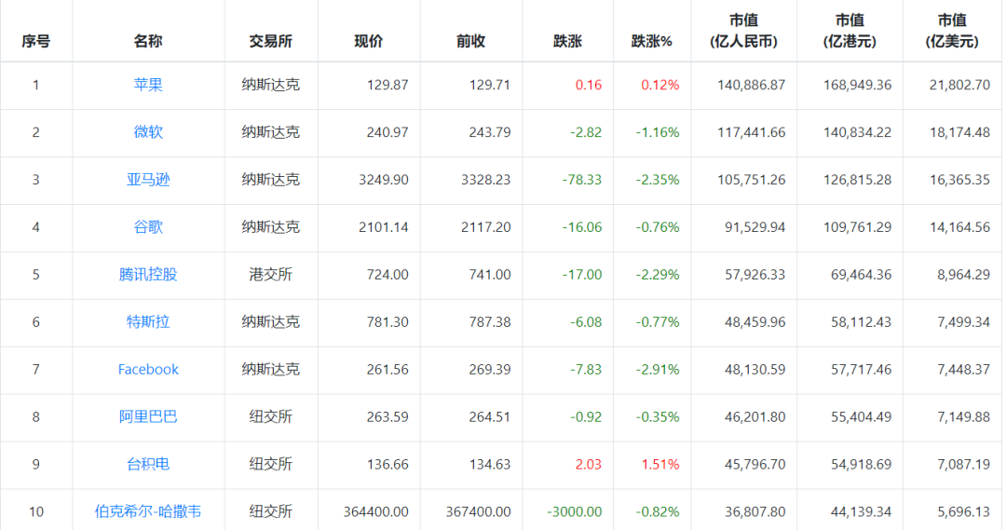The width and height of the screenshot is (1006, 530).
Task: Select Google's previous close 2117.20
Action: 485,227
